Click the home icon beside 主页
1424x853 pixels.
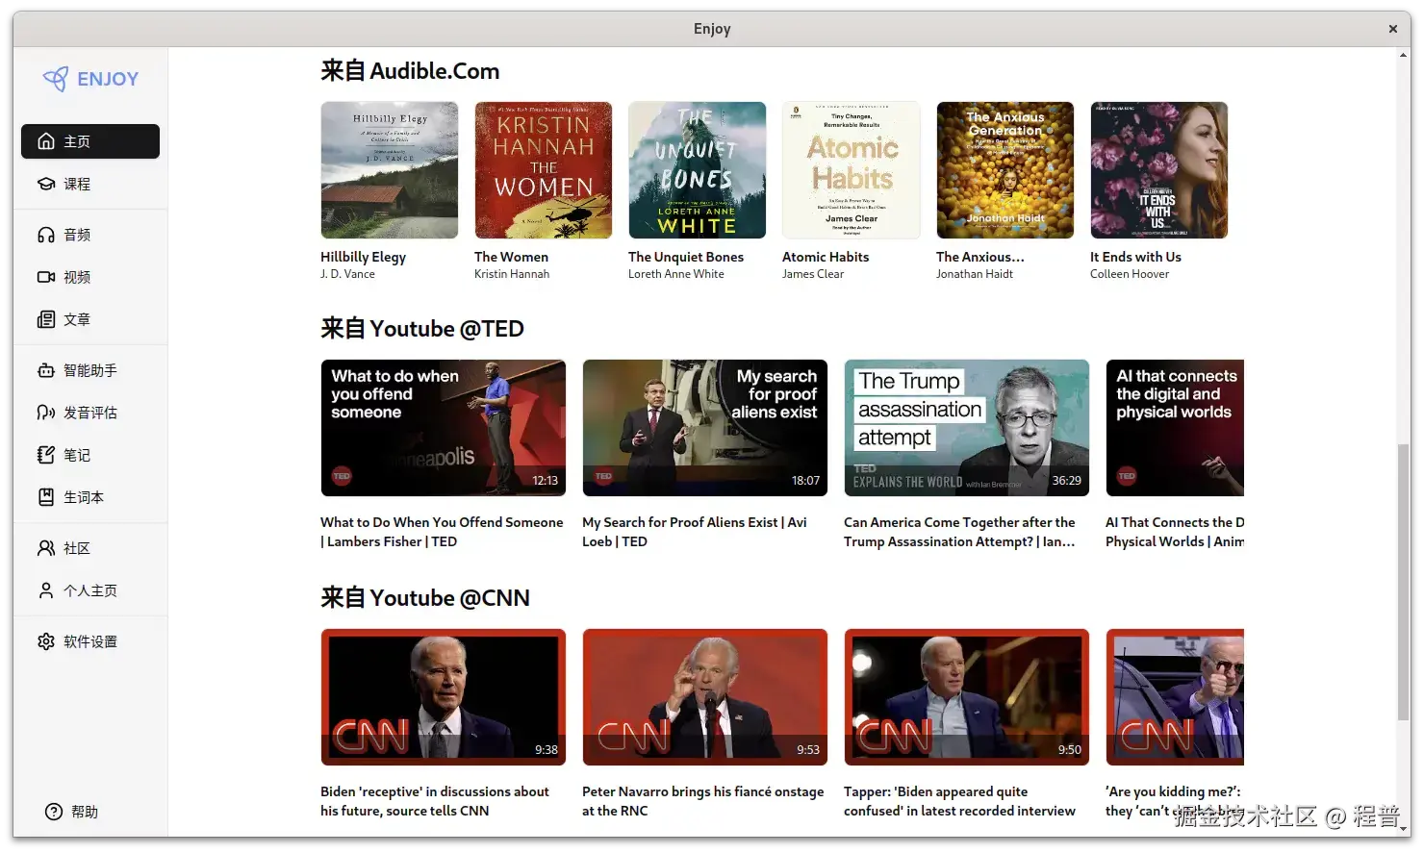point(46,141)
